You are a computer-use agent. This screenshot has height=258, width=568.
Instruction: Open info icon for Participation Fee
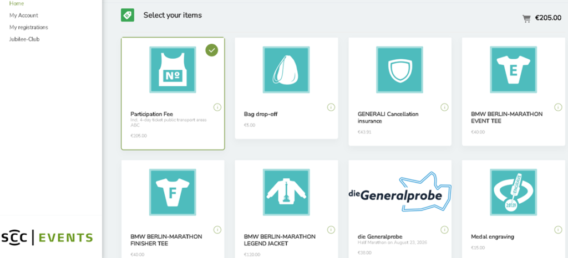[x=217, y=107]
